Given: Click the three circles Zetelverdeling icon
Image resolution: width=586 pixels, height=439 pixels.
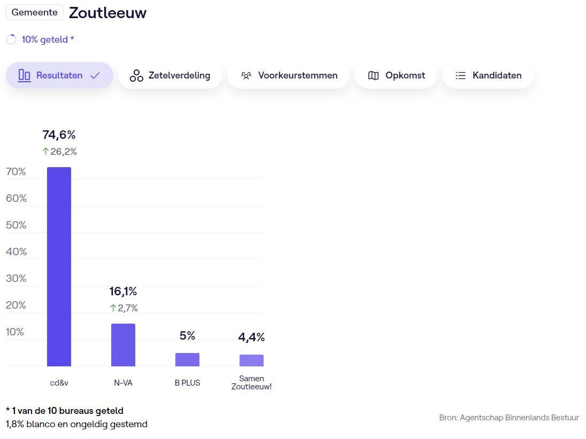Looking at the screenshot, I should 136,75.
